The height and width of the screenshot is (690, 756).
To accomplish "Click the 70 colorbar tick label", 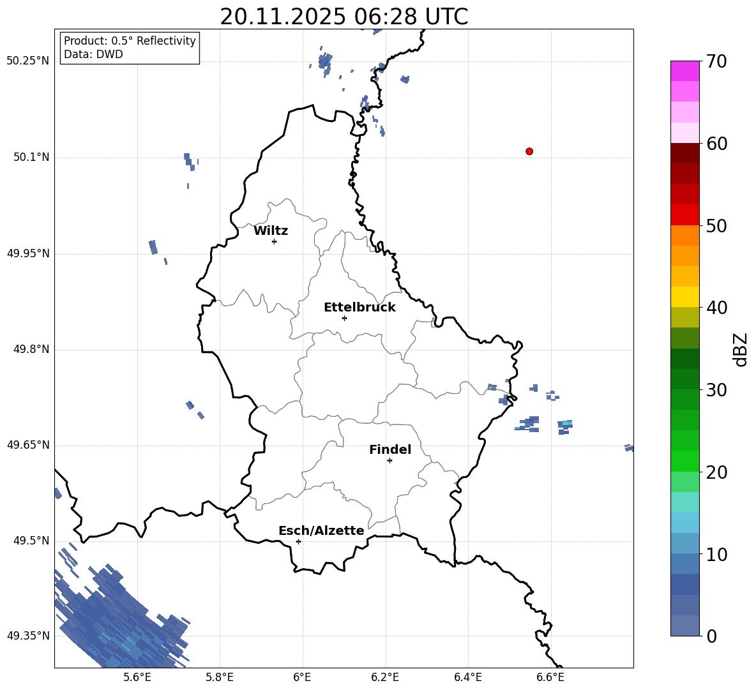I will [716, 61].
